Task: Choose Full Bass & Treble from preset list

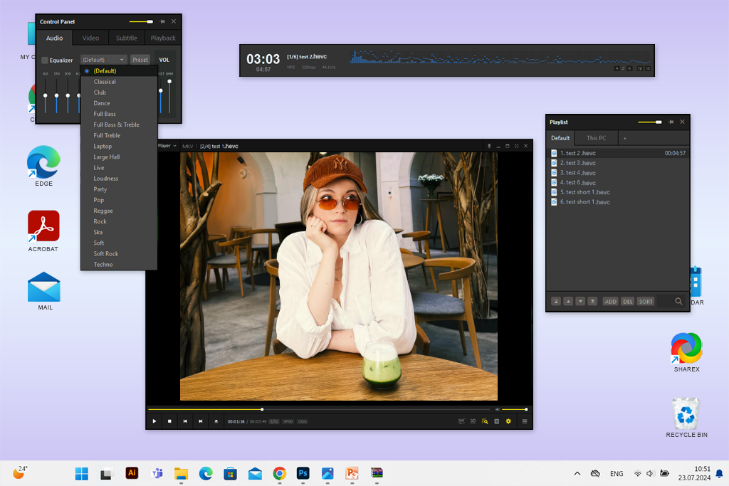Action: [x=116, y=125]
